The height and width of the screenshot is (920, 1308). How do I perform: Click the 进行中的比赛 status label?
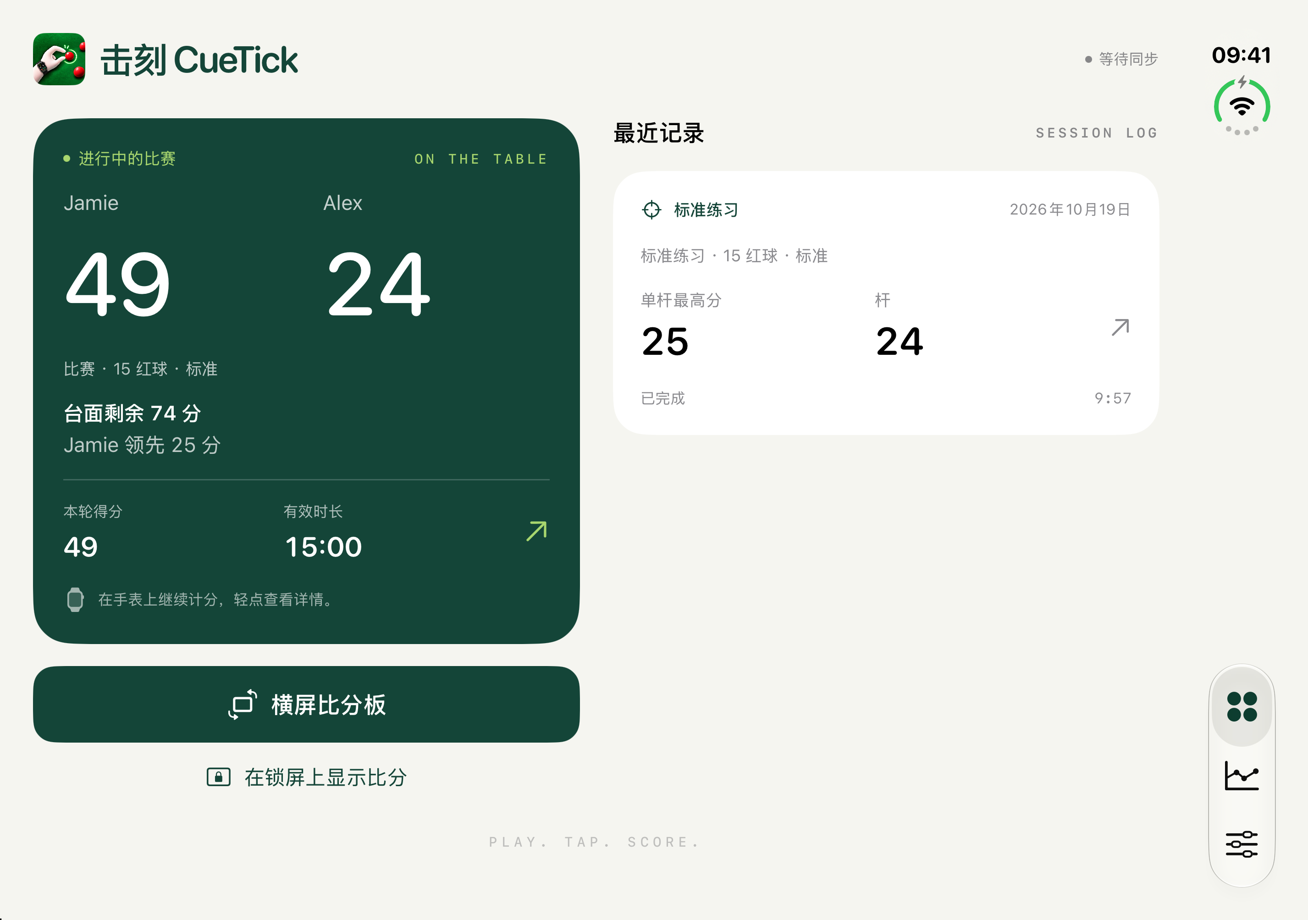120,158
